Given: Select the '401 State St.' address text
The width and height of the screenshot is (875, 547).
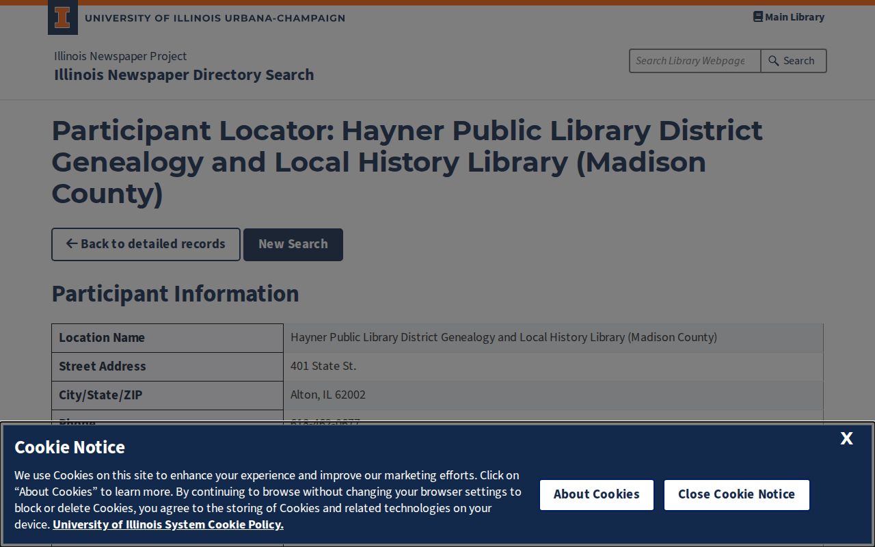Looking at the screenshot, I should coord(323,366).
